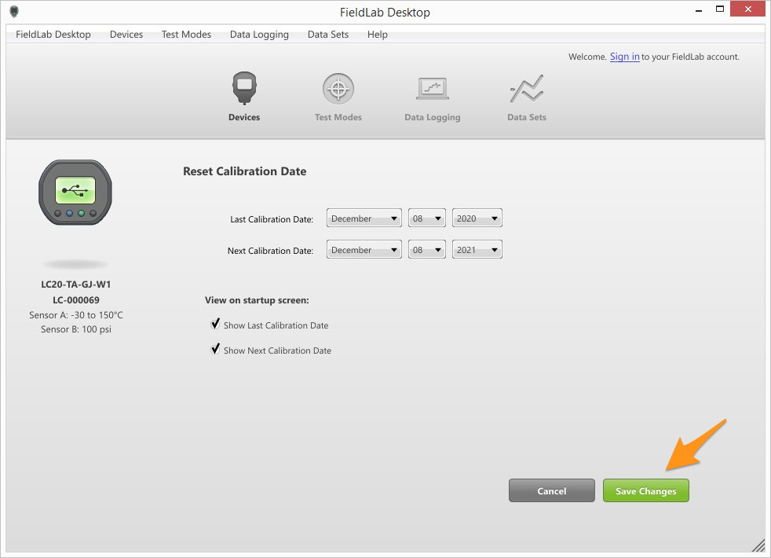Close the FieldLab Desktop window
The image size is (771, 558).
click(748, 9)
